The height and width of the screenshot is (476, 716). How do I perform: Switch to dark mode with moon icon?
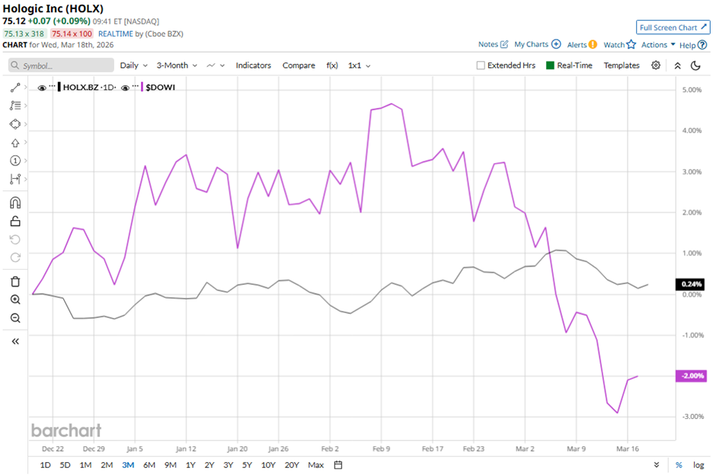point(695,65)
